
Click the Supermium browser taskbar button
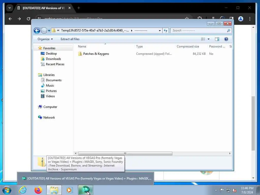(86, 190)
